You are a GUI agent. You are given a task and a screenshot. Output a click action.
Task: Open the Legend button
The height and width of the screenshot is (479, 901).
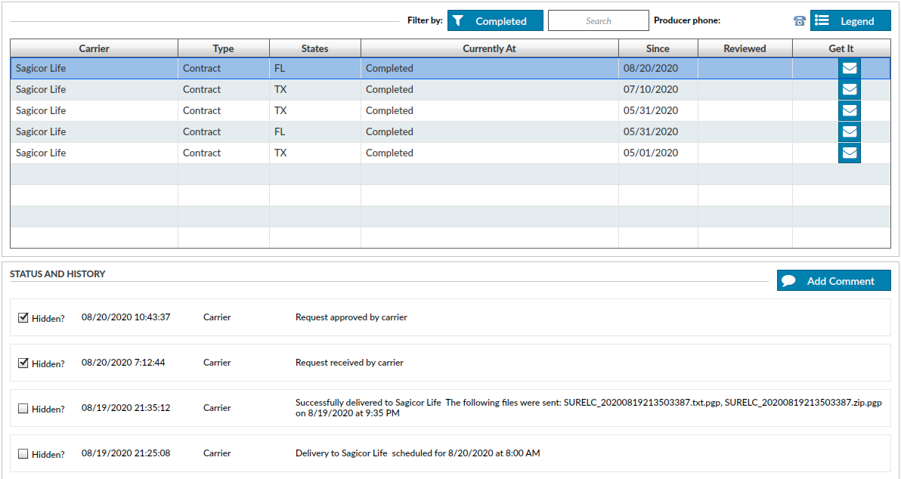[850, 20]
